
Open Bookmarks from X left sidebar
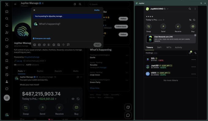pos(7,61)
